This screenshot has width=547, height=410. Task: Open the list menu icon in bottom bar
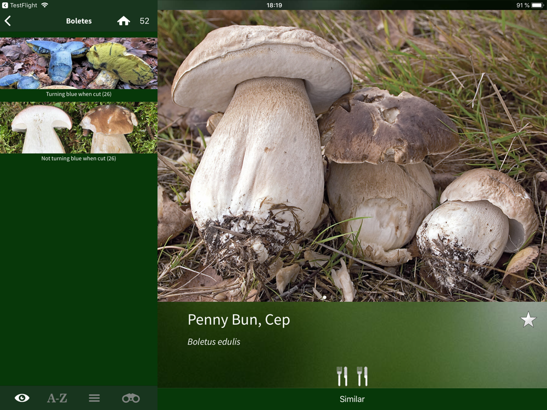(94, 398)
